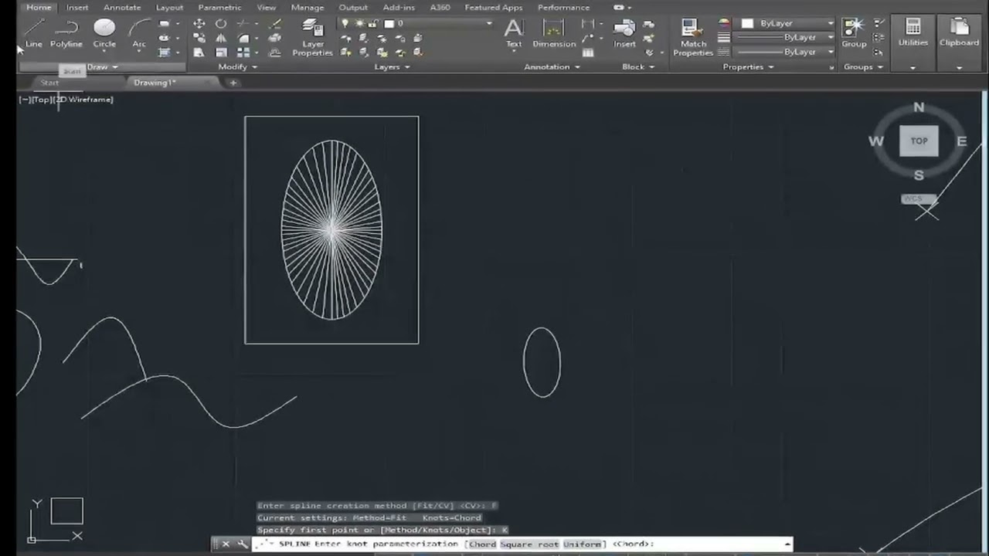Choose the Uniform command option
989x556 pixels.
(582, 544)
